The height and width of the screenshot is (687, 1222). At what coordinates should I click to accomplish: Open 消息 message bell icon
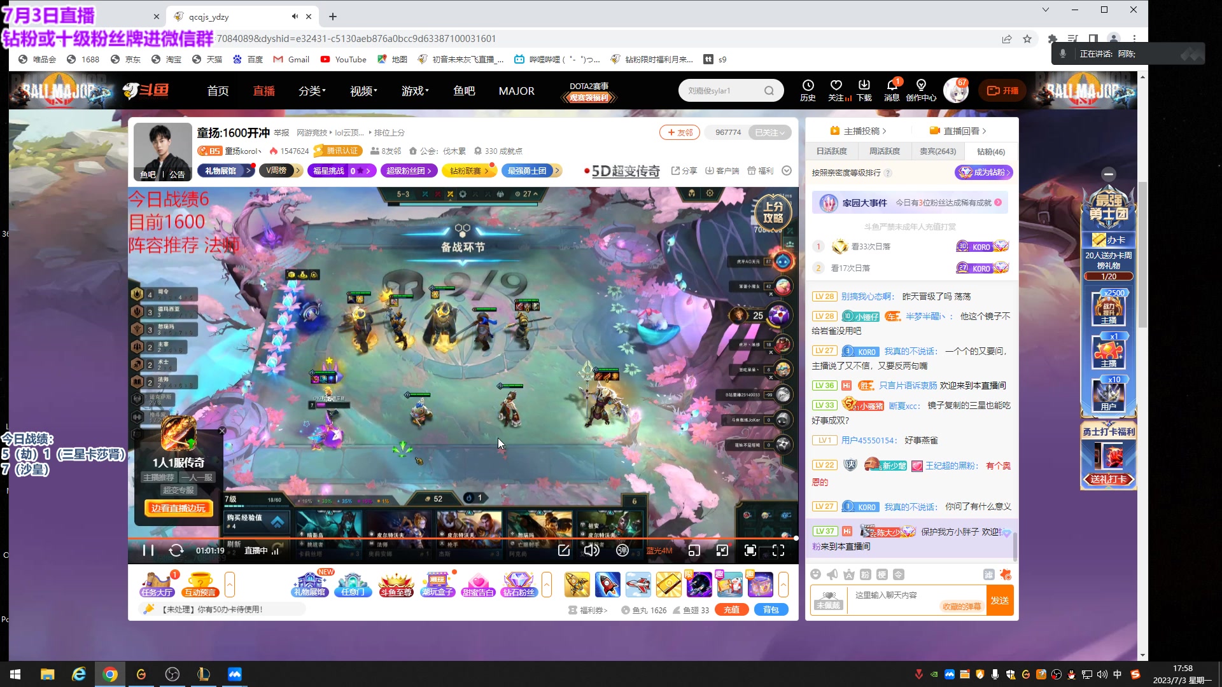[x=892, y=90]
